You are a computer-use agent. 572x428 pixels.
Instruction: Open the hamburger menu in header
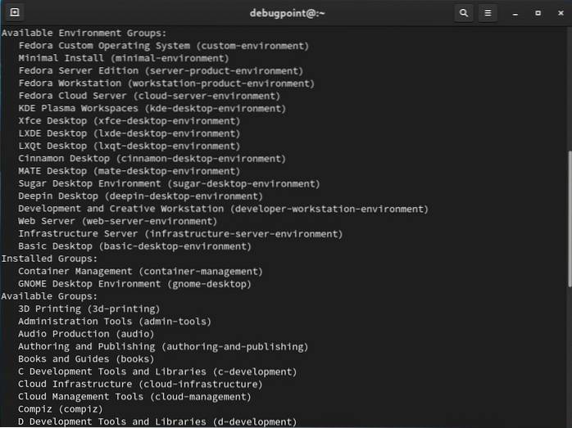tap(488, 13)
